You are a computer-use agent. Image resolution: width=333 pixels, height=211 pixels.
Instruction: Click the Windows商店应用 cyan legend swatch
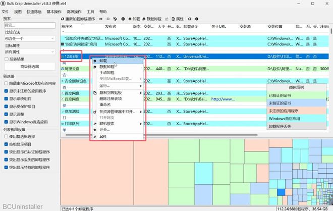(297, 119)
